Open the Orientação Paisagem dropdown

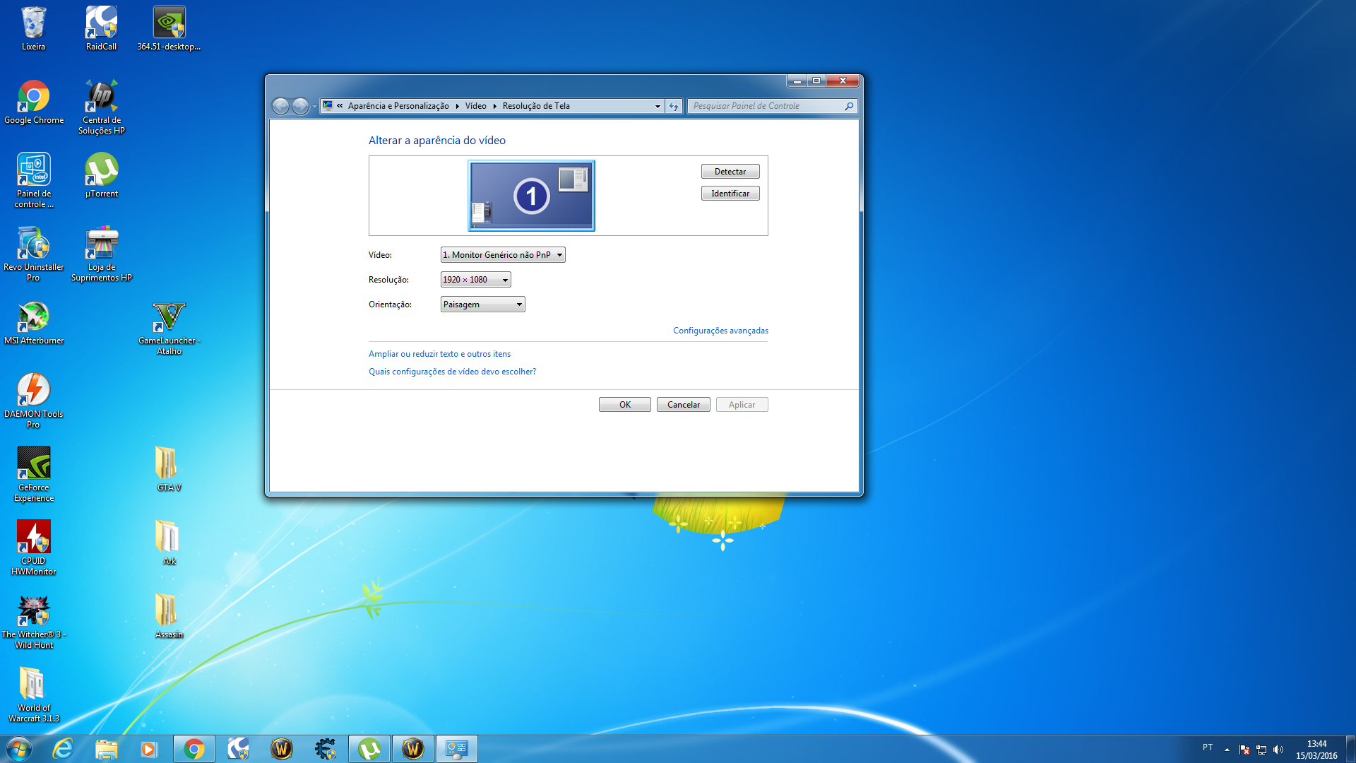pyautogui.click(x=482, y=304)
